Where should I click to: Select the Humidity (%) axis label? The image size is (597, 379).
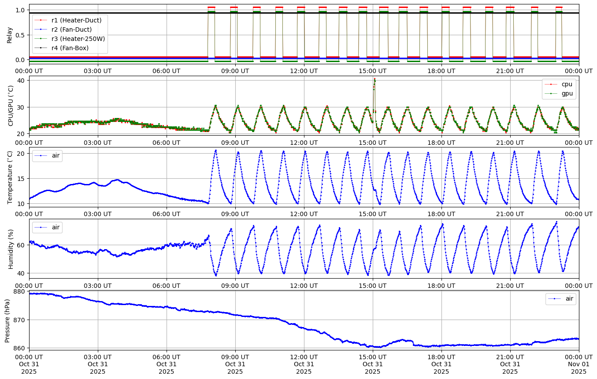[x=11, y=249]
